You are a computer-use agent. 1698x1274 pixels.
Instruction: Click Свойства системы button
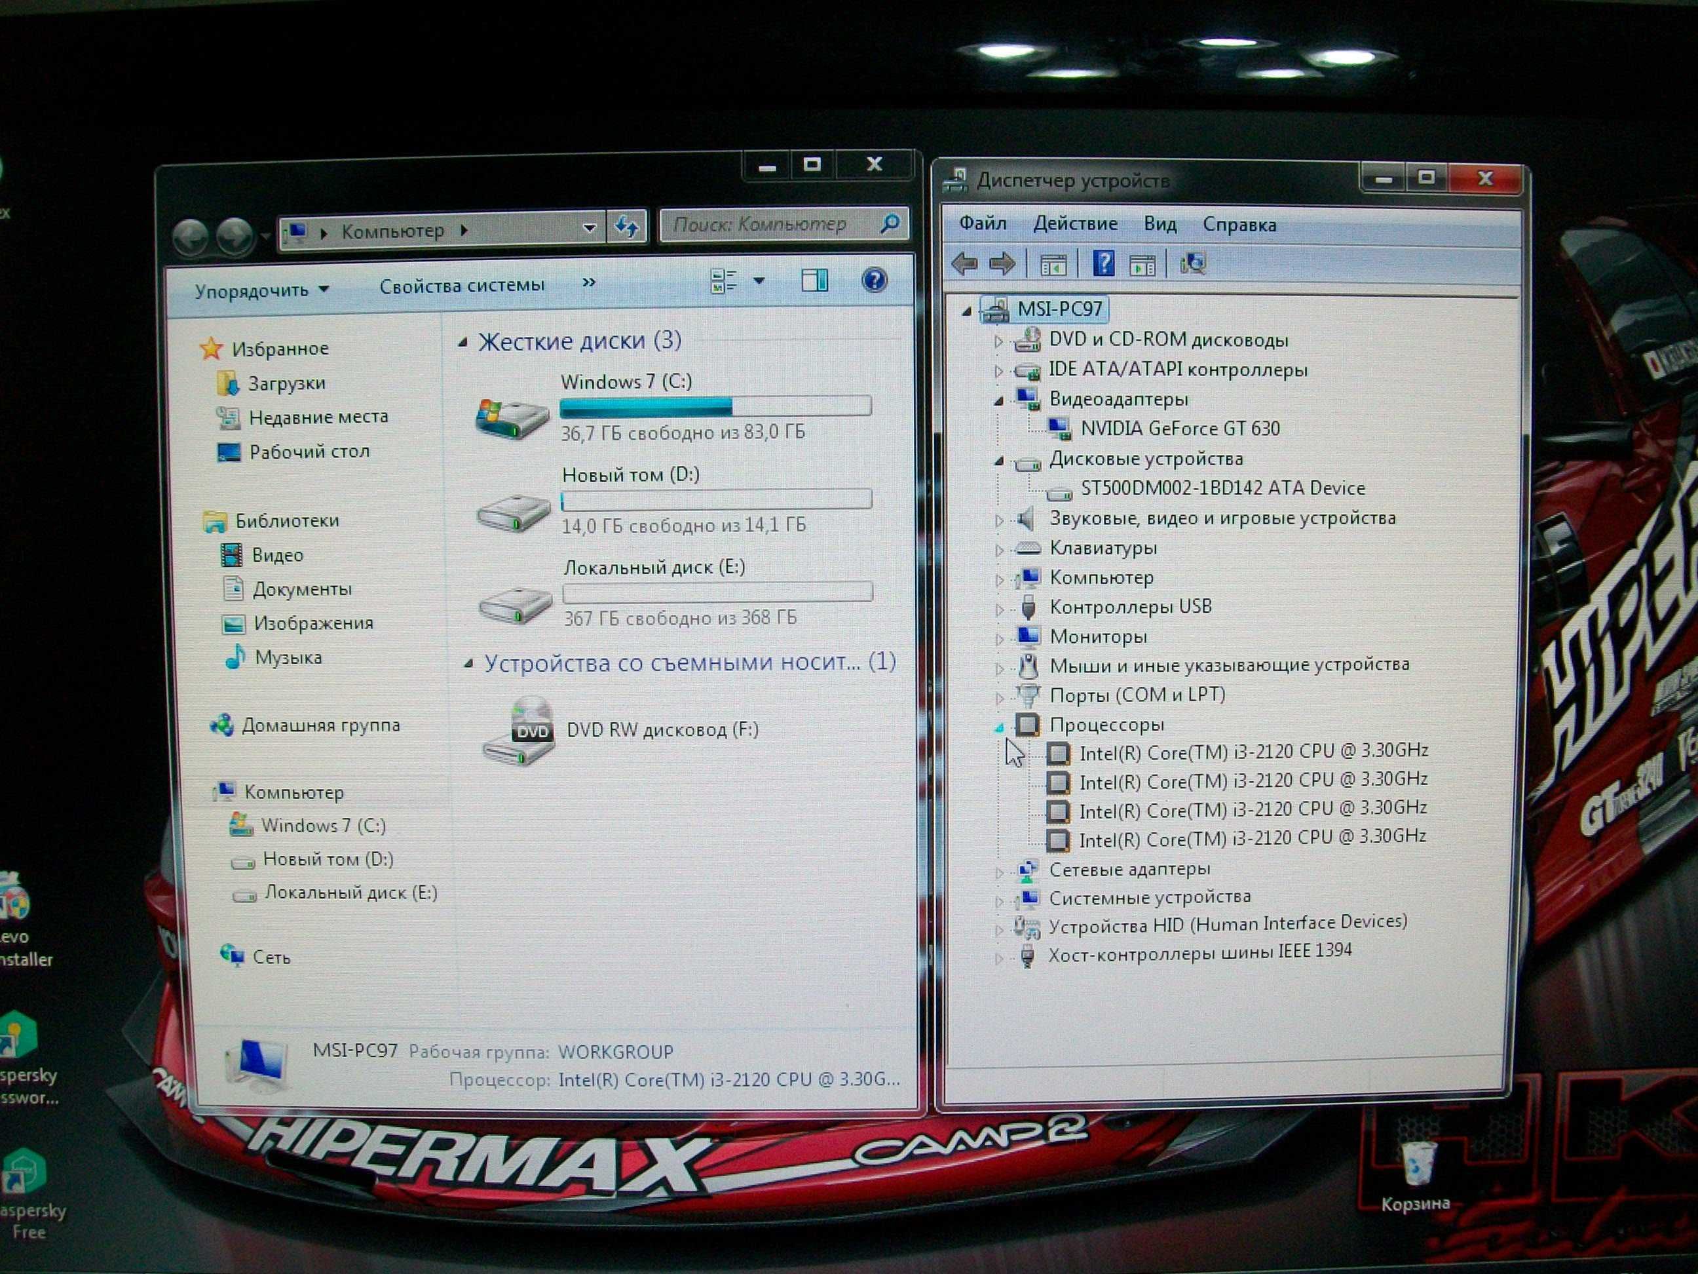click(x=462, y=286)
